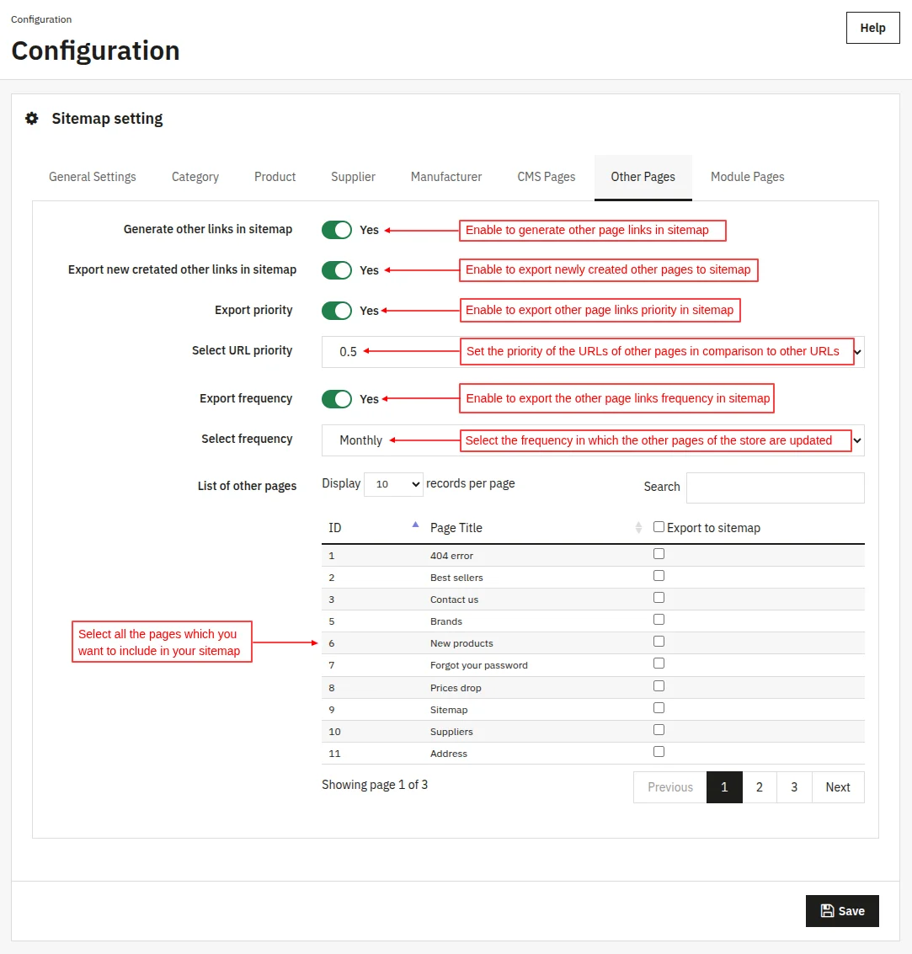Check the Export to sitemap header checkbox
The width and height of the screenshot is (912, 954).
tap(659, 527)
